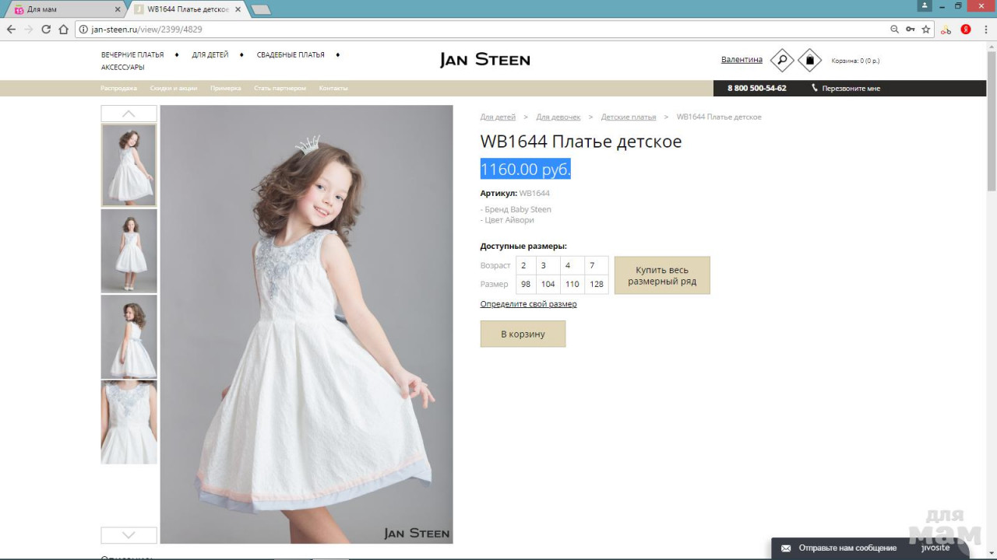Image resolution: width=997 pixels, height=560 pixels.
Task: Click Купить весь размерный ряд button
Action: [x=662, y=275]
